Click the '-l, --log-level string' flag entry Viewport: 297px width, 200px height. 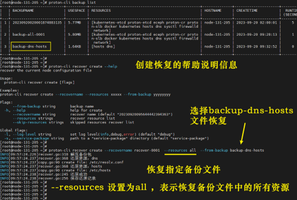28,134
